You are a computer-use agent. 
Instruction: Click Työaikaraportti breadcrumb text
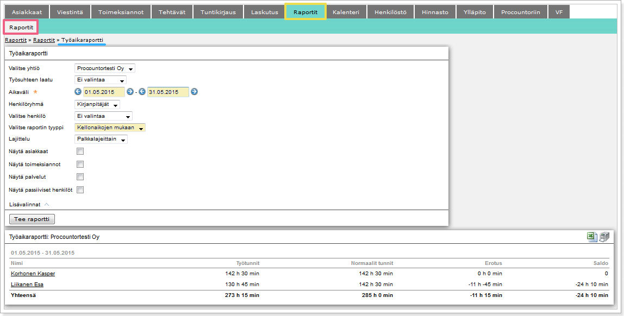click(83, 40)
